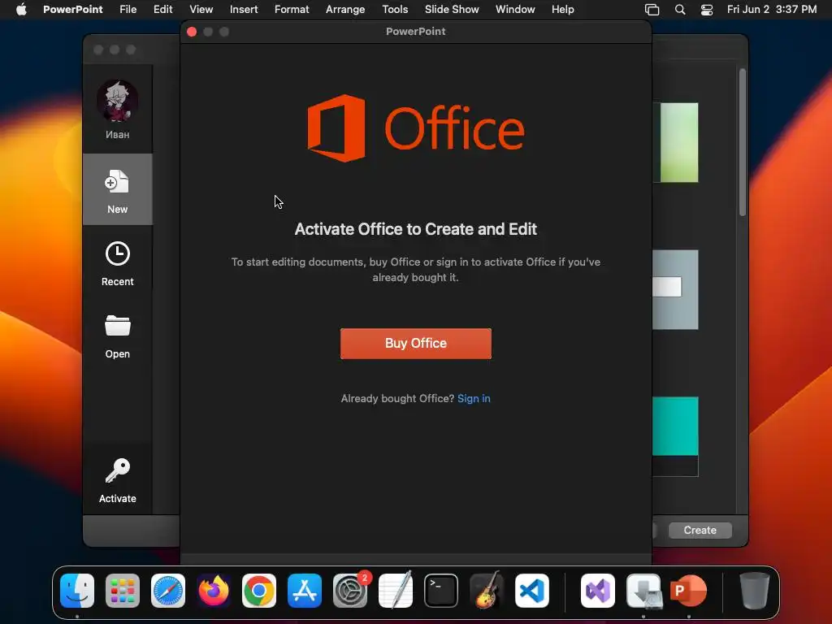The image size is (832, 624).
Task: Select New in the gallery sidebar
Action: click(117, 189)
